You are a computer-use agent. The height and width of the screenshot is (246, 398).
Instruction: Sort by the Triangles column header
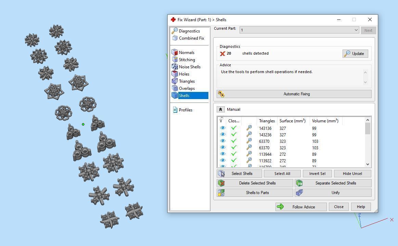pos(267,121)
